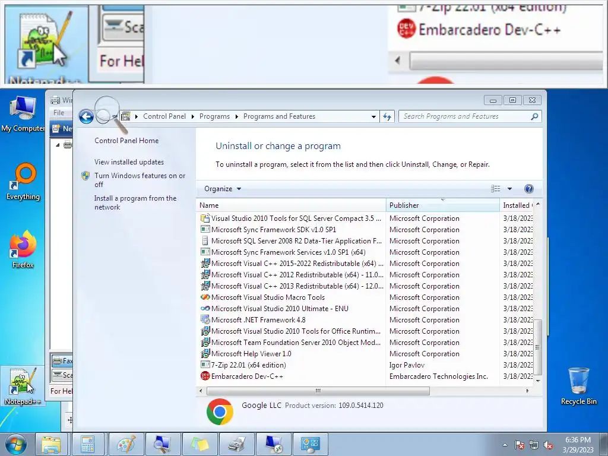Collapse tree node in Fax and Scan window
Screen dimensions: 608x456
tap(58, 145)
